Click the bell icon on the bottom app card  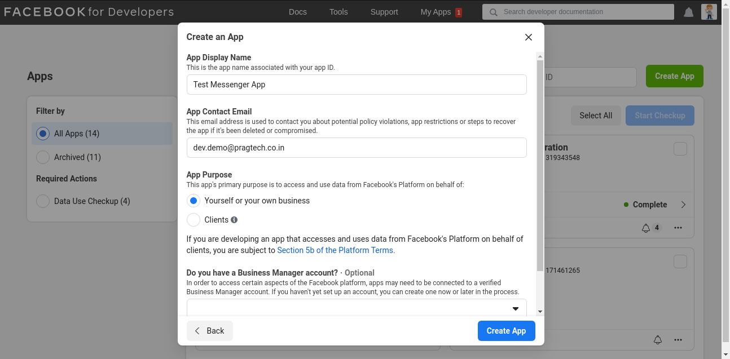click(657, 340)
